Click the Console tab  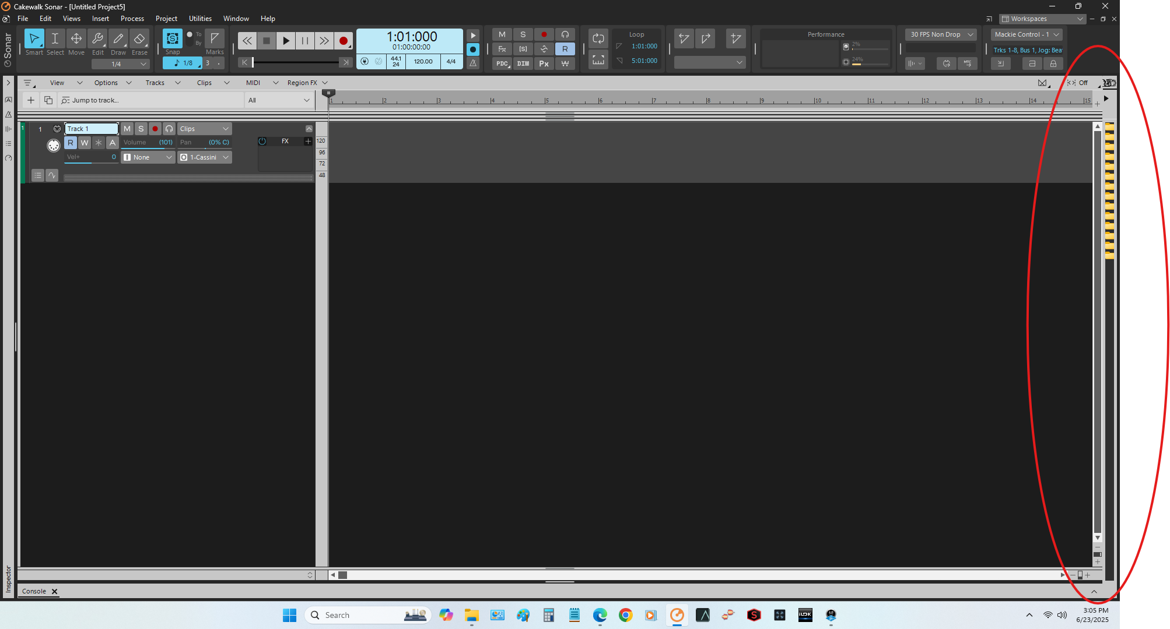pos(34,591)
